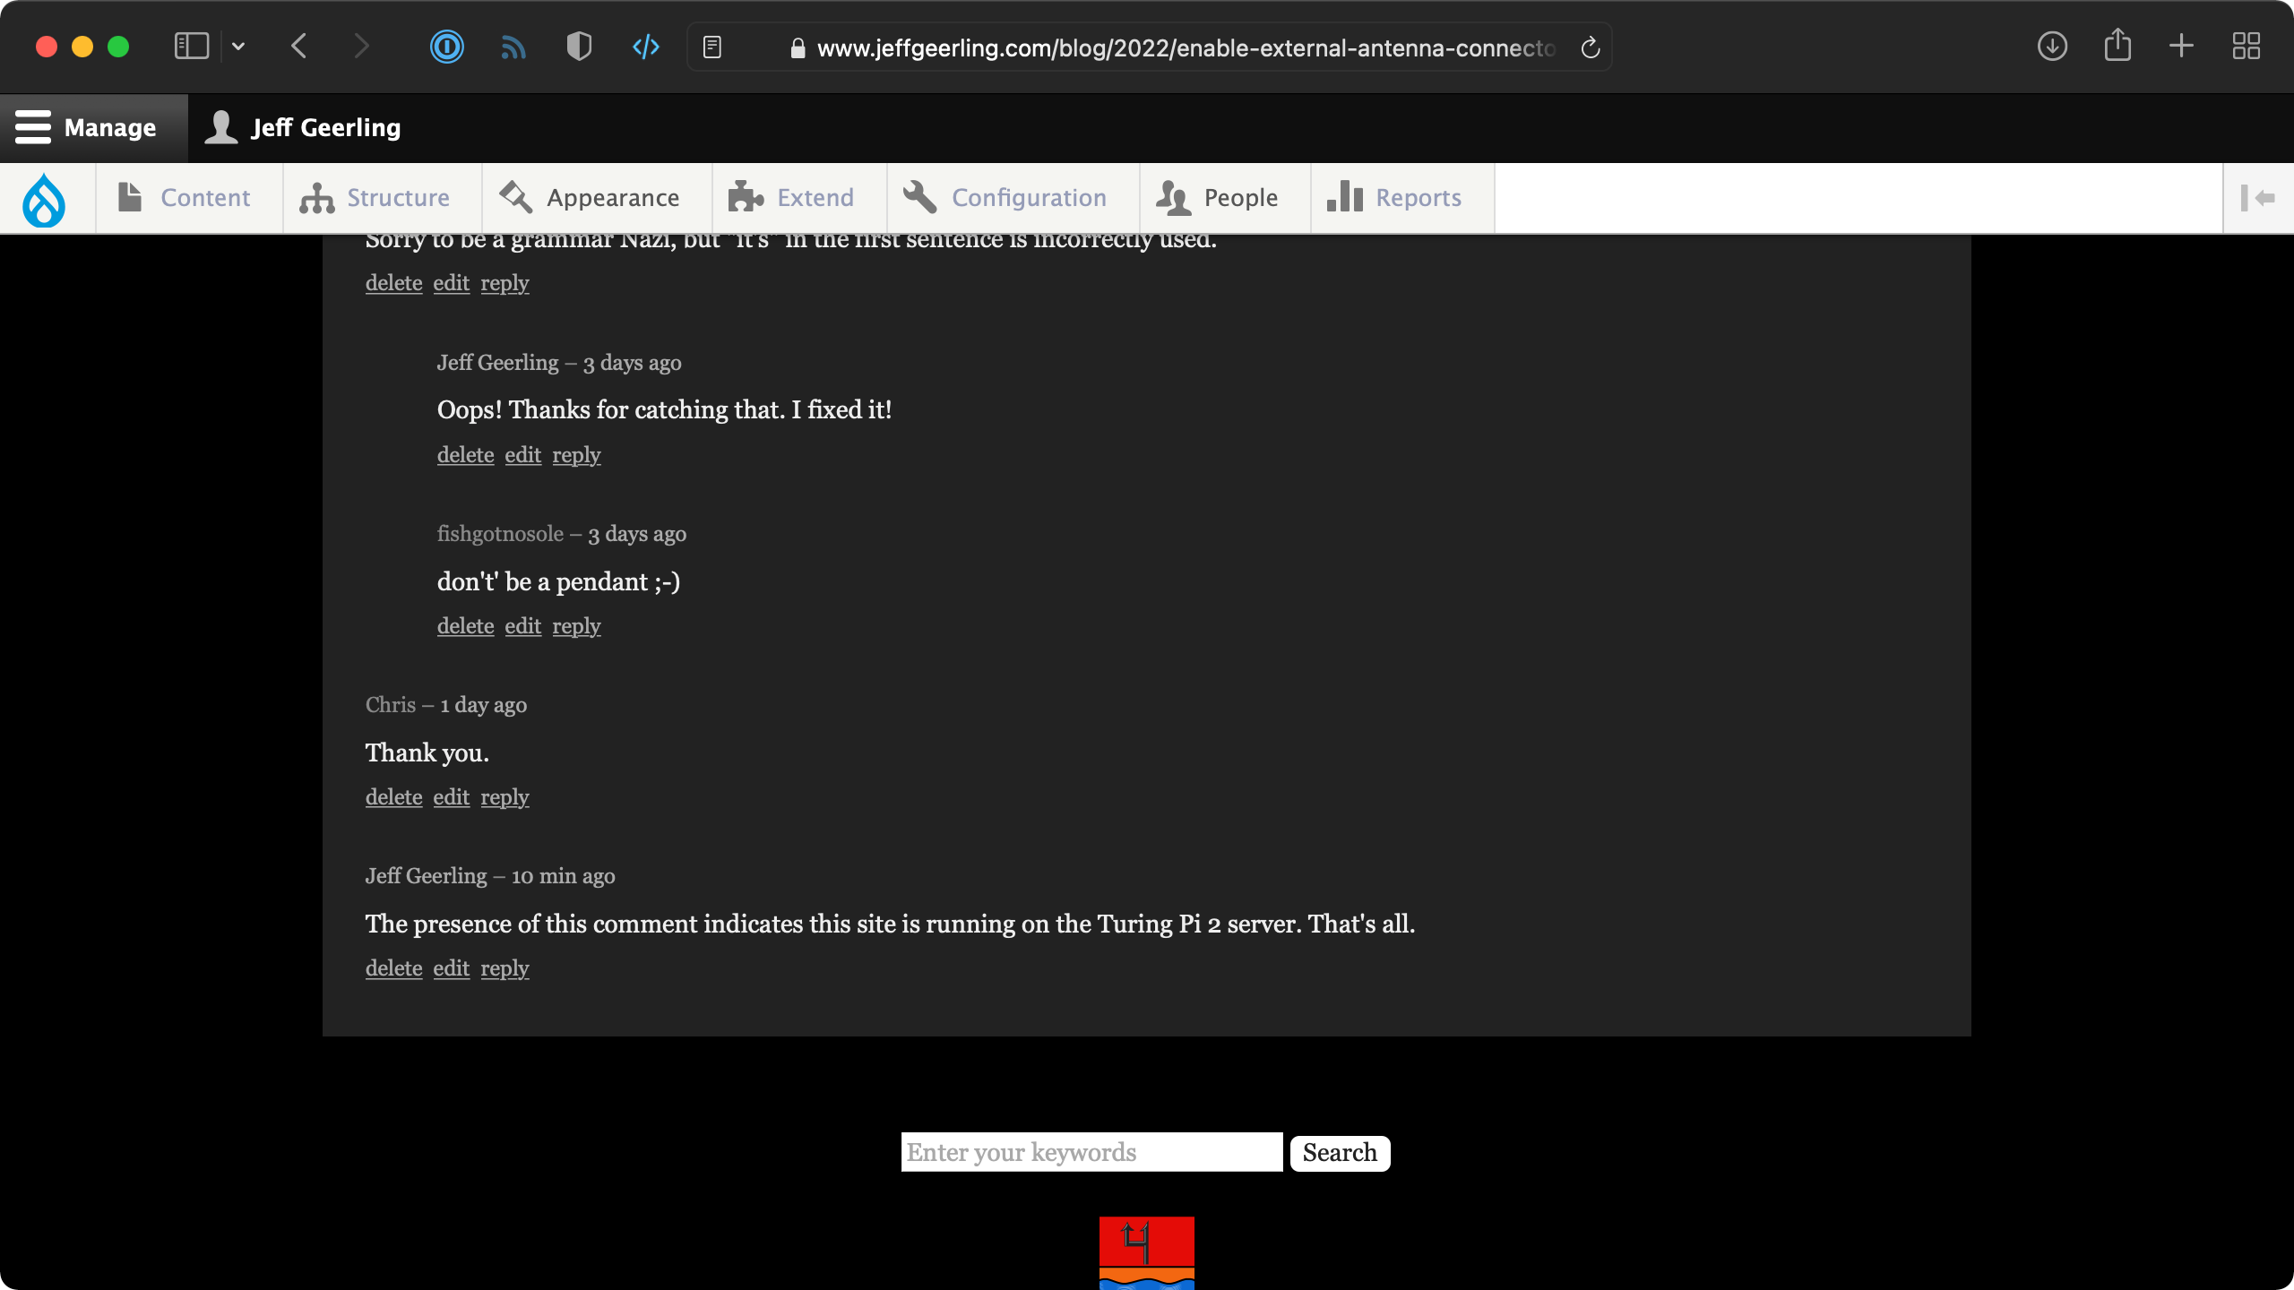Click the keywords search field
The image size is (2294, 1290).
pos(1091,1152)
